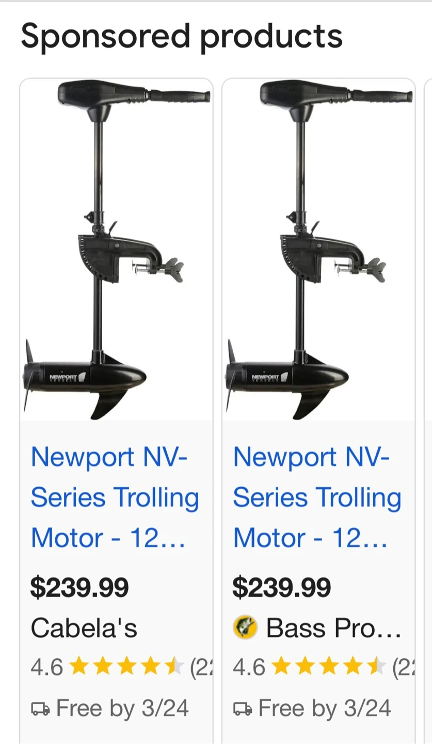The width and height of the screenshot is (432, 744).
Task: Click delivery truck icon on Bass Pro card
Action: click(243, 709)
